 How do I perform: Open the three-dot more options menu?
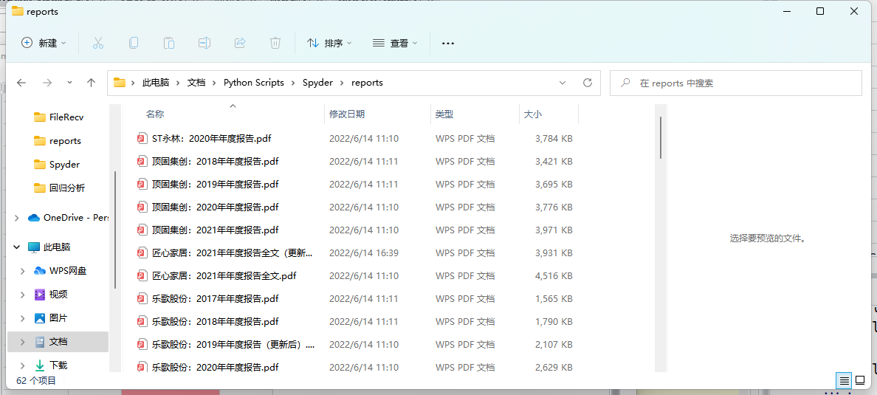coord(448,43)
